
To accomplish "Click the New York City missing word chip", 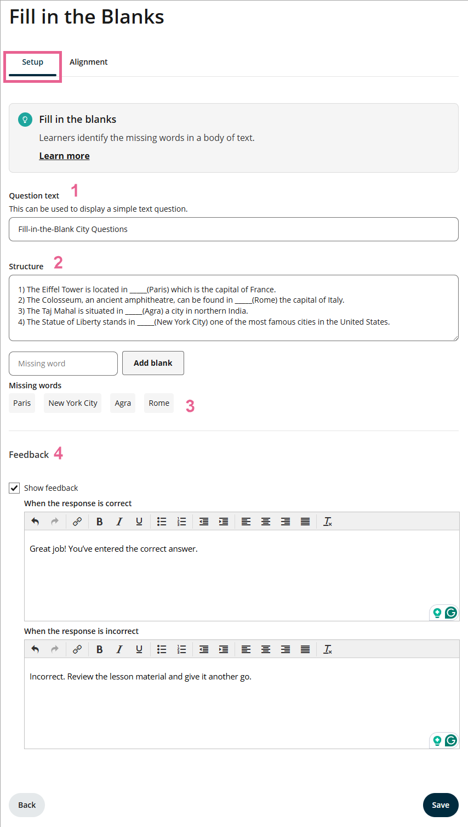I will click(x=73, y=403).
